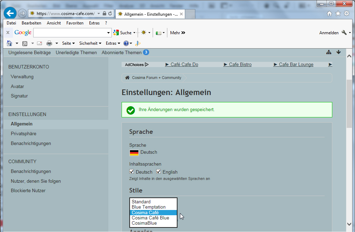This screenshot has height=232, width=355.
Task: Click the sitemap icon in forum bar
Action: click(328, 52)
